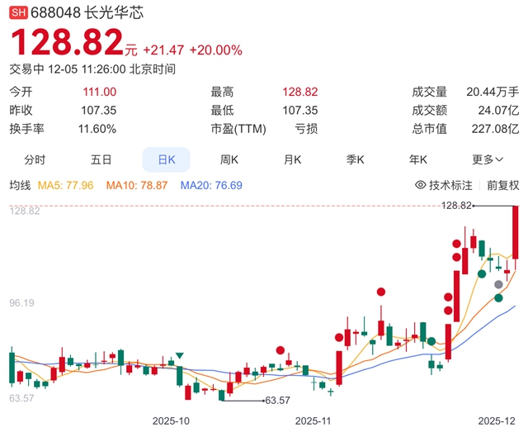Screen dimensions: 528x437
Task: Click the MA10 moving average label
Action: (137, 186)
